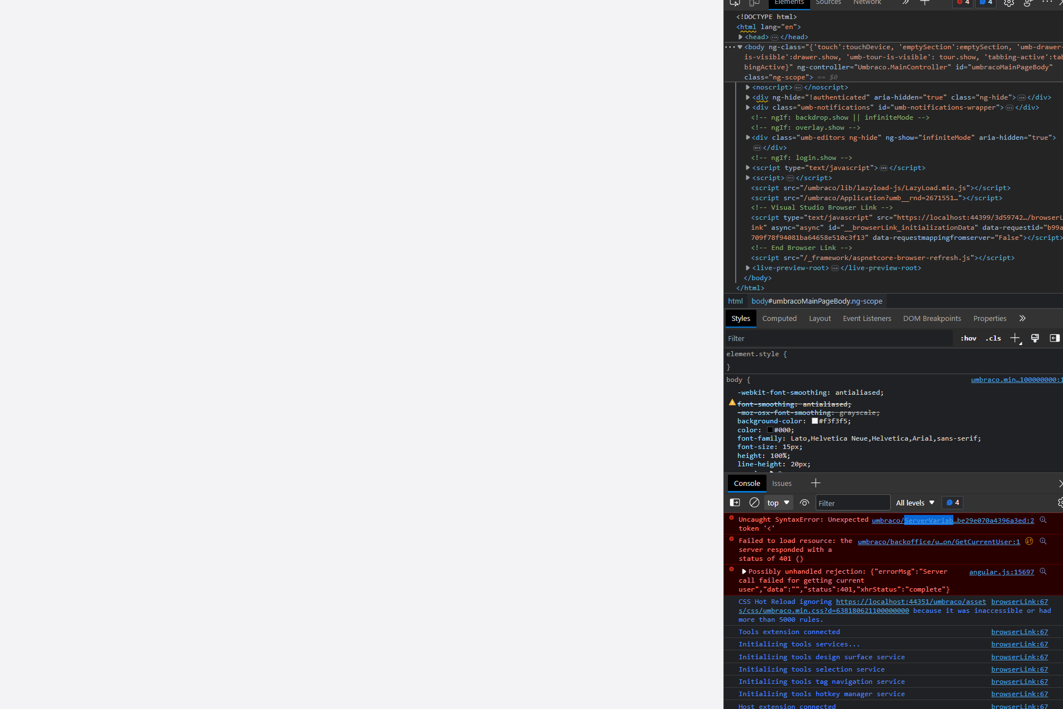Click the background-color #f3f3f5 color swatch
The width and height of the screenshot is (1063, 709).
tap(815, 421)
